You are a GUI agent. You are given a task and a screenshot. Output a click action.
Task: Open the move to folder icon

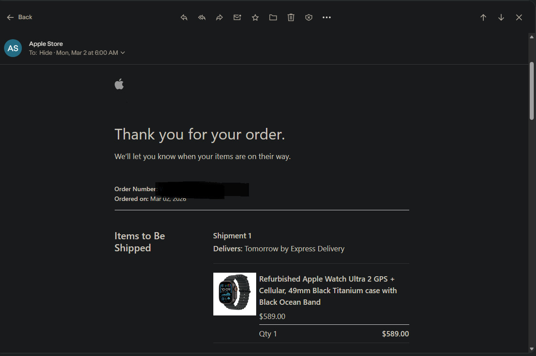coord(273,17)
